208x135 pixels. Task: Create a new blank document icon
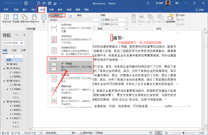pos(39,3)
